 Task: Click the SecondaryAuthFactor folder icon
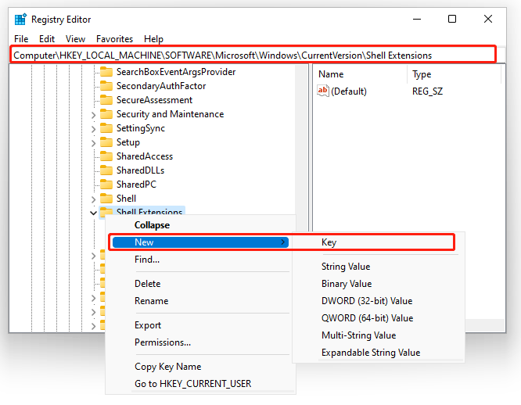pos(106,86)
